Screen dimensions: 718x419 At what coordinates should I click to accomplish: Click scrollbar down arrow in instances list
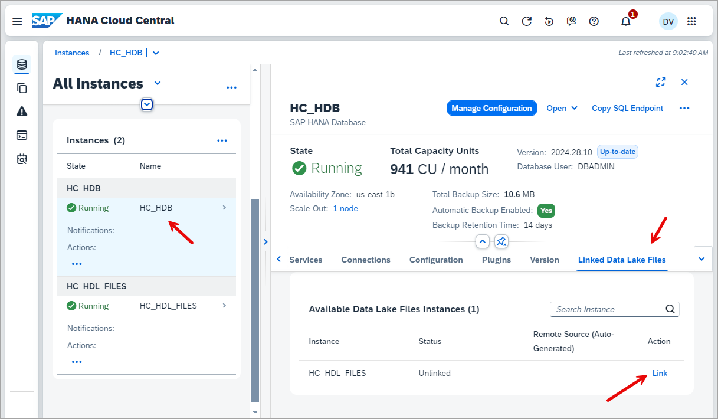255,412
